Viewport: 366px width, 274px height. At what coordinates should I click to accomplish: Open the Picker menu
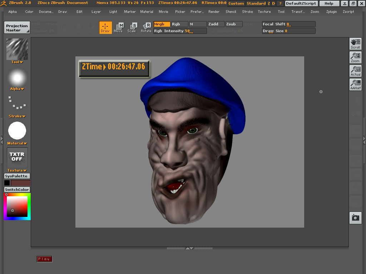[x=180, y=12]
